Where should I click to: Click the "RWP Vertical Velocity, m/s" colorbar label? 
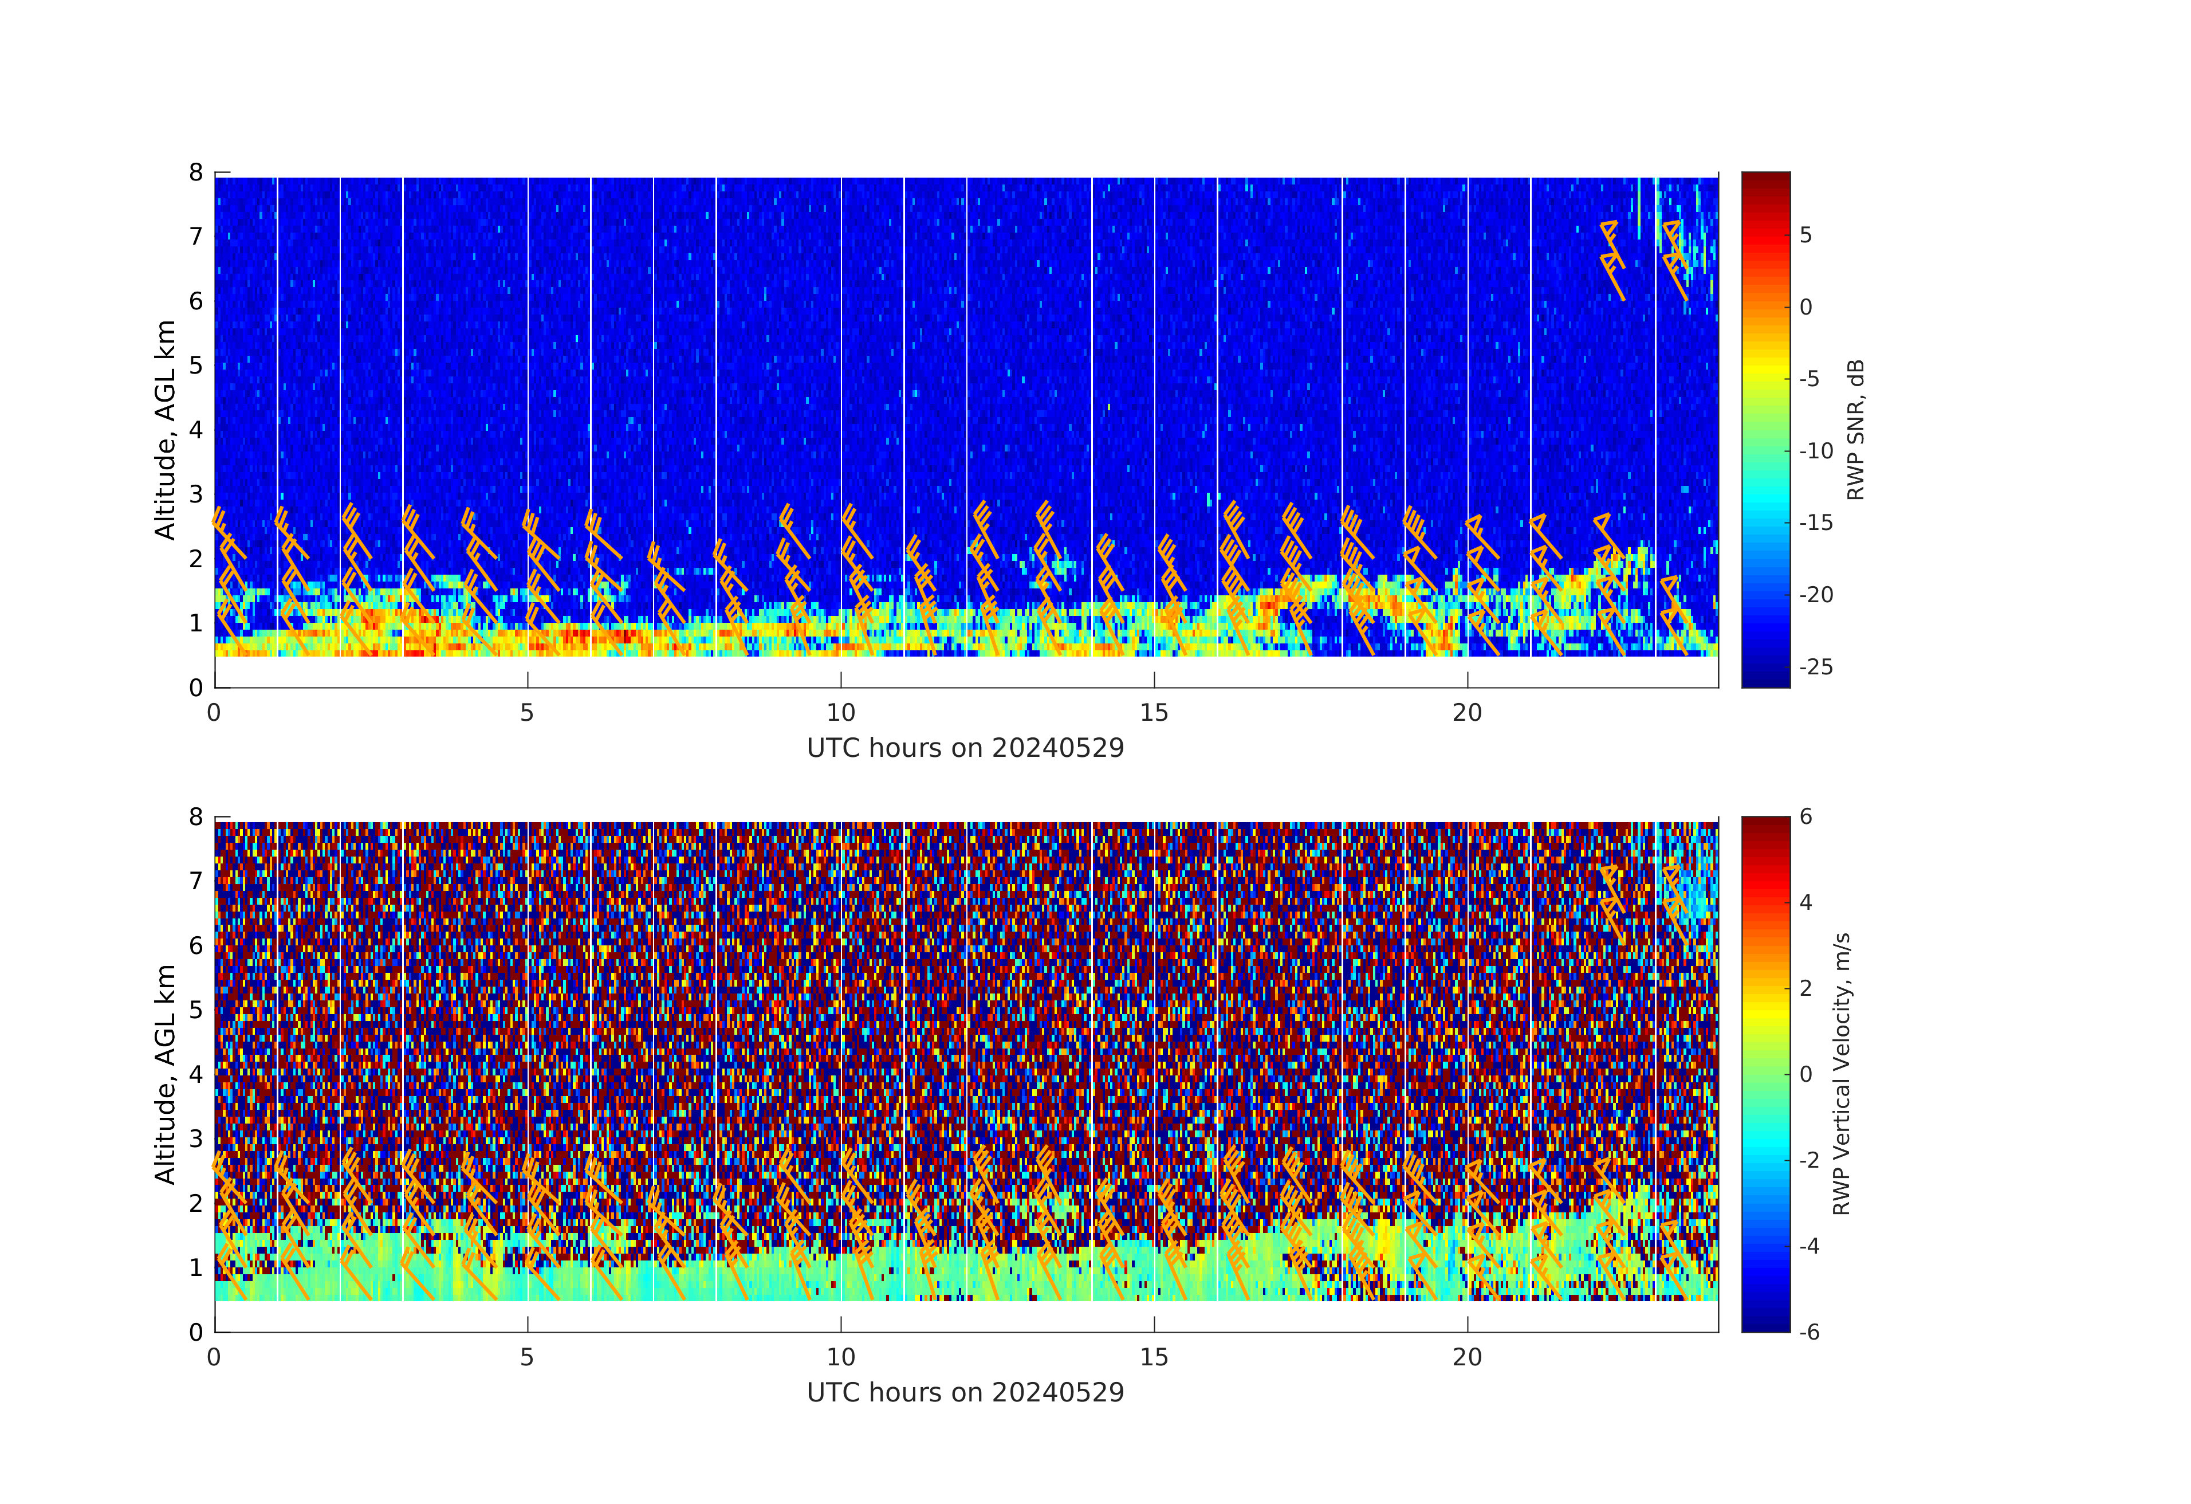pos(1841,1074)
